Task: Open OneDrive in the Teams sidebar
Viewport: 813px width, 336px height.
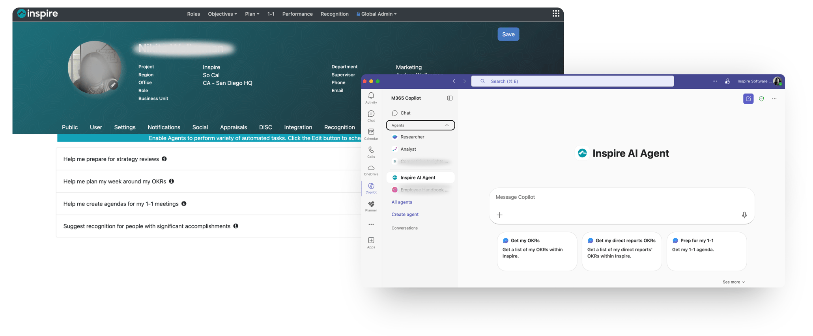Action: pyautogui.click(x=371, y=170)
